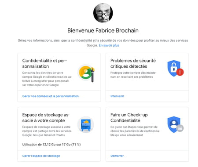Image resolution: width=198 pixels, height=167 pixels.
Task: Click the privacy check-up shield icon
Action: click(x=174, y=124)
